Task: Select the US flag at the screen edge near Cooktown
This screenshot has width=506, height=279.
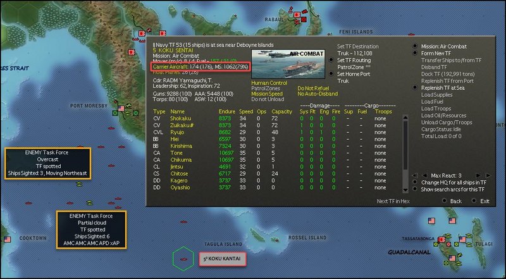Action: click(x=7, y=239)
